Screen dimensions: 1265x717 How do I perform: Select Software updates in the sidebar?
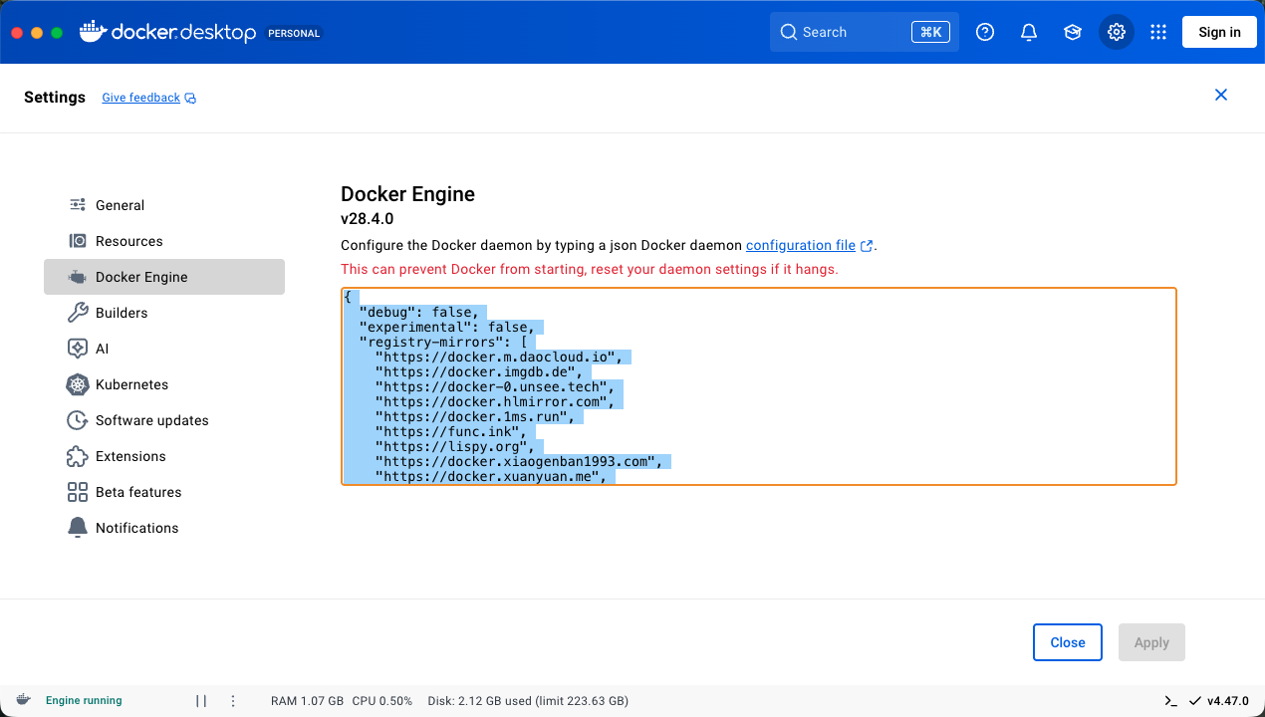coord(152,419)
